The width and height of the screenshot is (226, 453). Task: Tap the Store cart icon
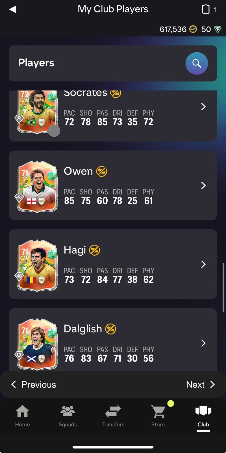158,411
